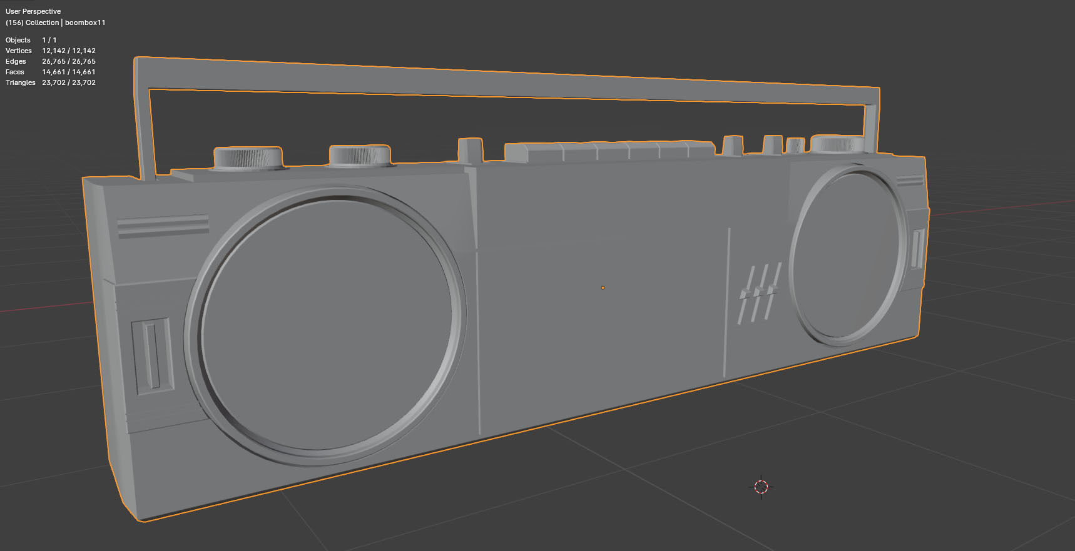Click the Triangles "23,702 / 23,702" value
Screen dimensions: 1075x551
tap(69, 82)
